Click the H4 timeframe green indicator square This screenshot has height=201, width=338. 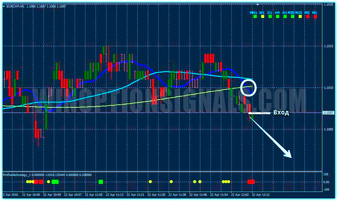[x=278, y=17]
